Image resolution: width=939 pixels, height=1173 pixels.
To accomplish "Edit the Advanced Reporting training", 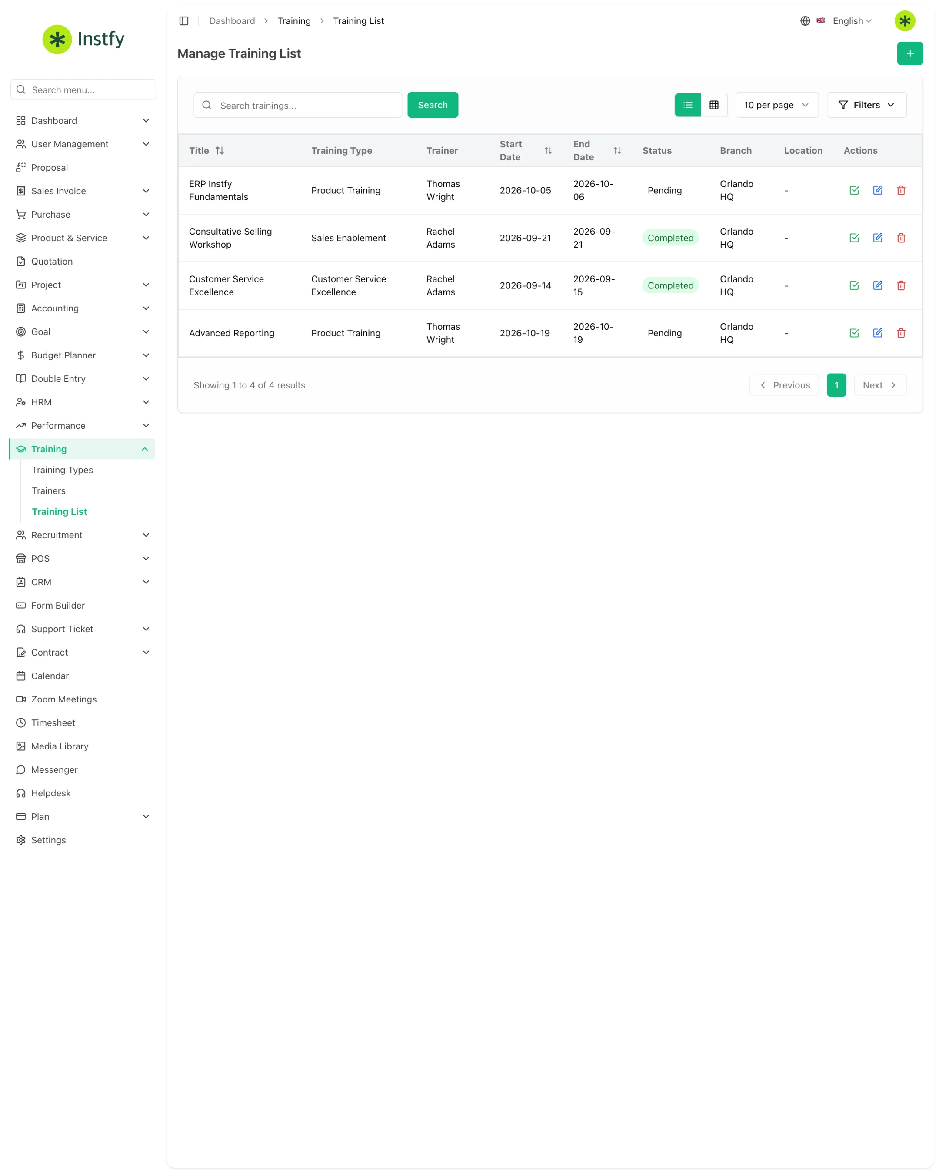I will pyautogui.click(x=878, y=333).
